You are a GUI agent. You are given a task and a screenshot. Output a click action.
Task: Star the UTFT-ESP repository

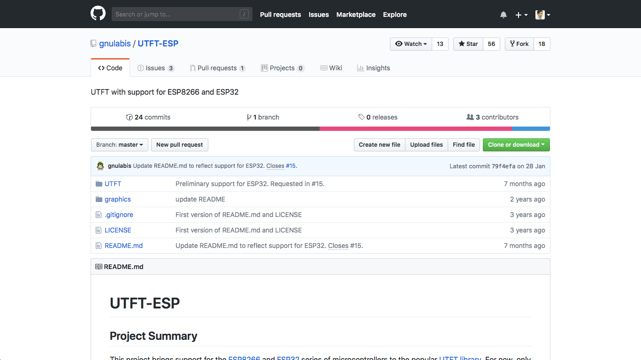[468, 44]
